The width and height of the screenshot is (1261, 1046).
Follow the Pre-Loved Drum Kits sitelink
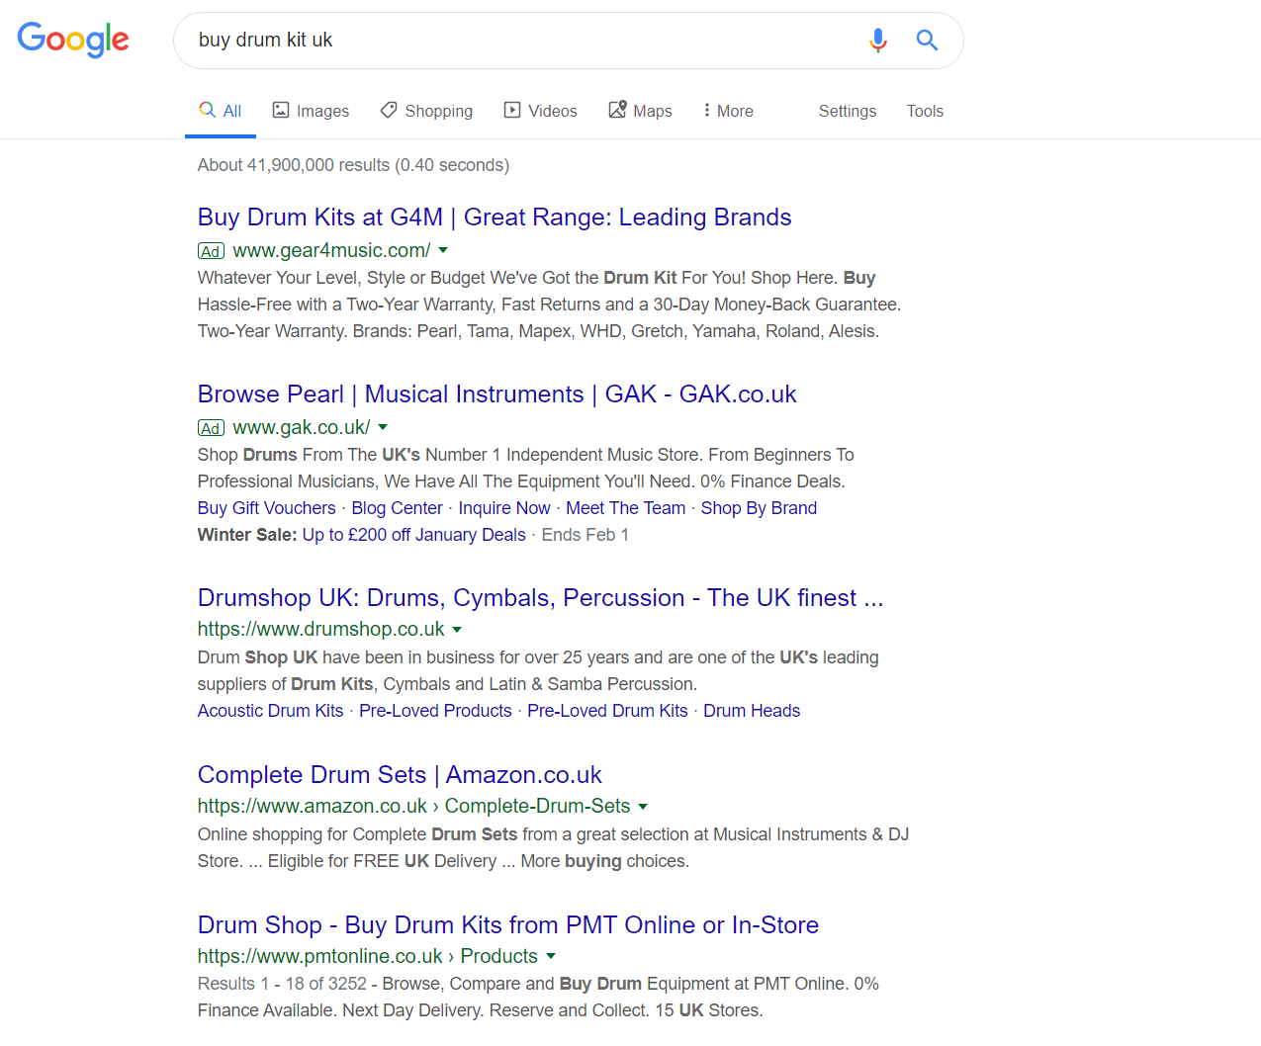coord(606,711)
